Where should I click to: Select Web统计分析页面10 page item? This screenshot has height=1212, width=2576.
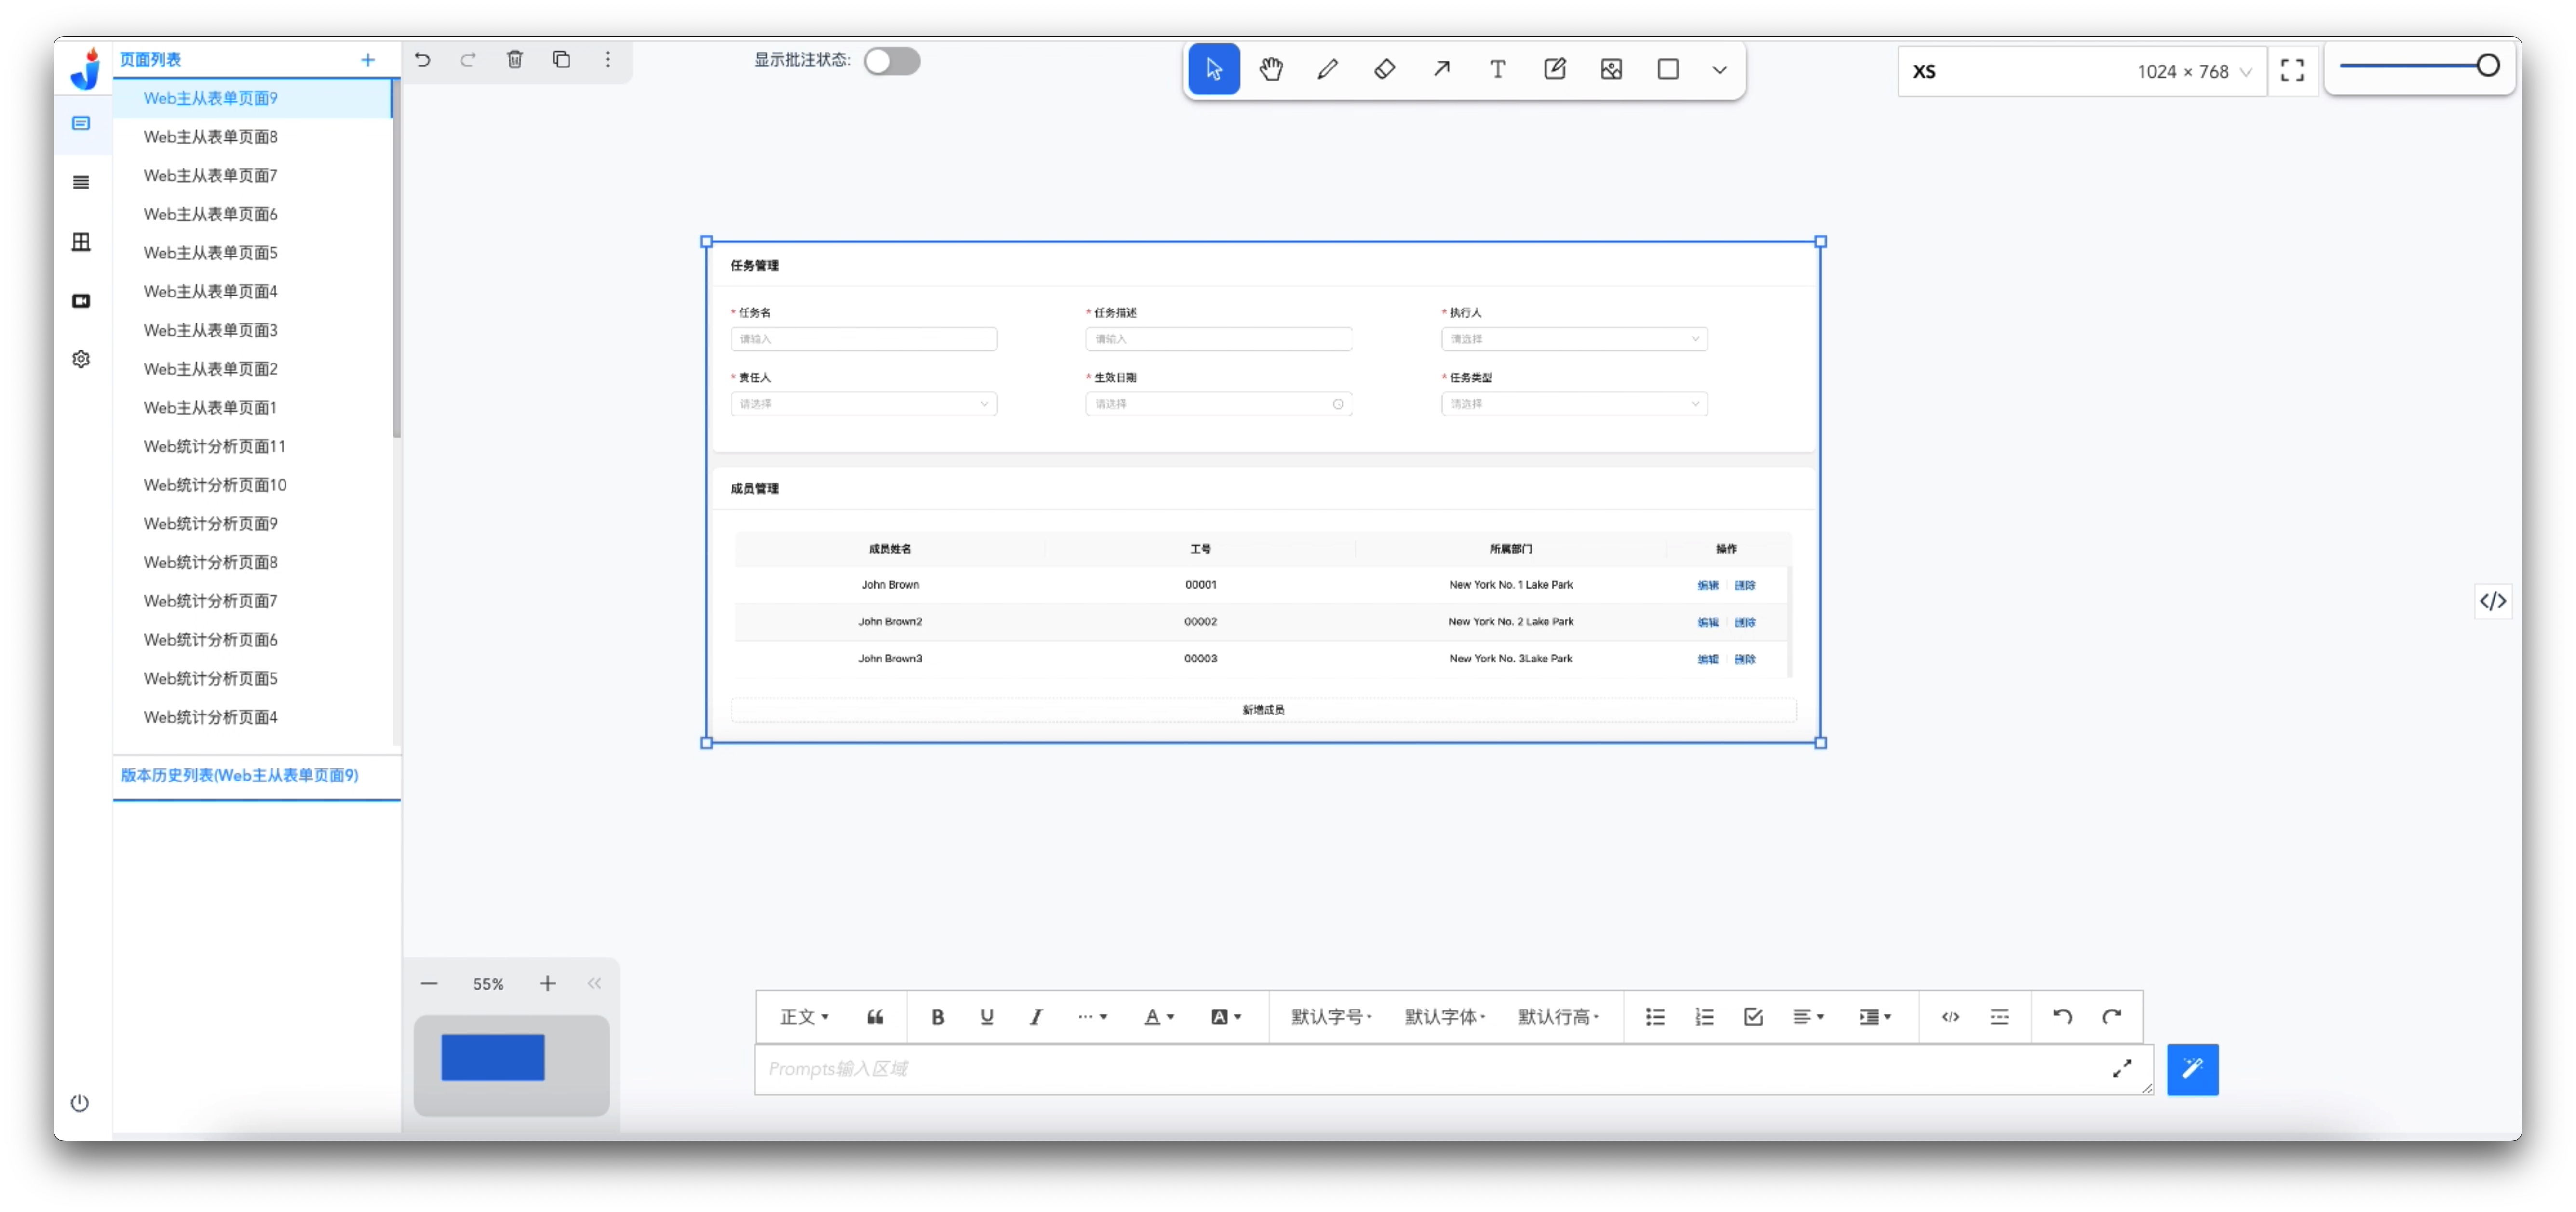coord(214,485)
